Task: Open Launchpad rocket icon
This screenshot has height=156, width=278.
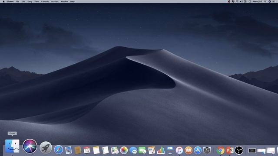Action: pyautogui.click(x=46, y=147)
